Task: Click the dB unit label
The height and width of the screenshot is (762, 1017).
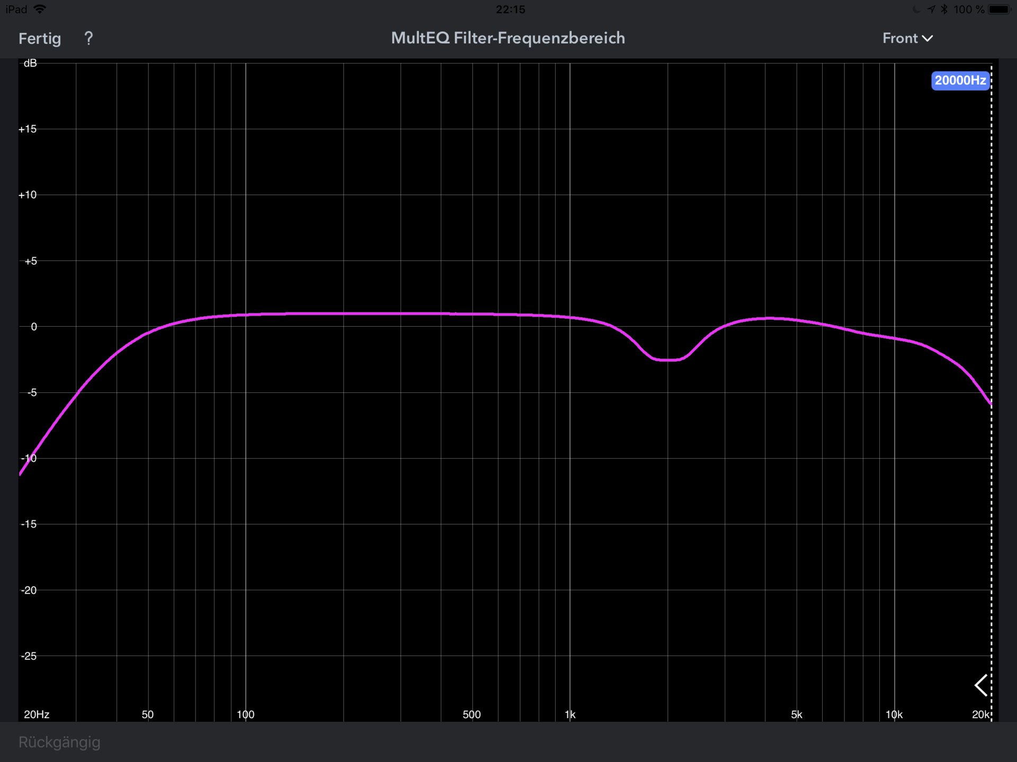Action: click(x=30, y=63)
